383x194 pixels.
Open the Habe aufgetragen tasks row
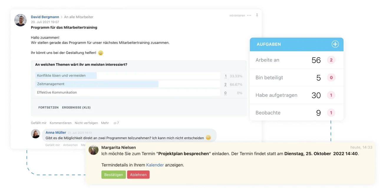click(x=297, y=95)
